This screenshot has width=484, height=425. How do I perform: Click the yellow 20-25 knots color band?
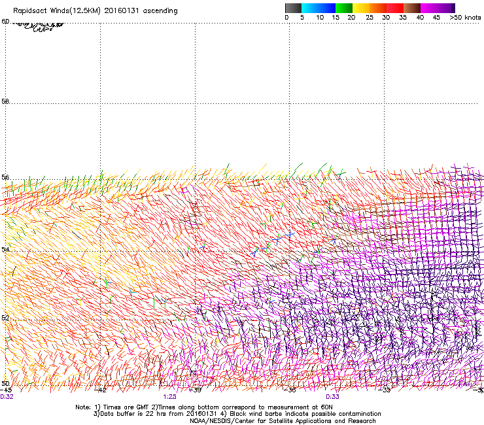tap(361, 8)
